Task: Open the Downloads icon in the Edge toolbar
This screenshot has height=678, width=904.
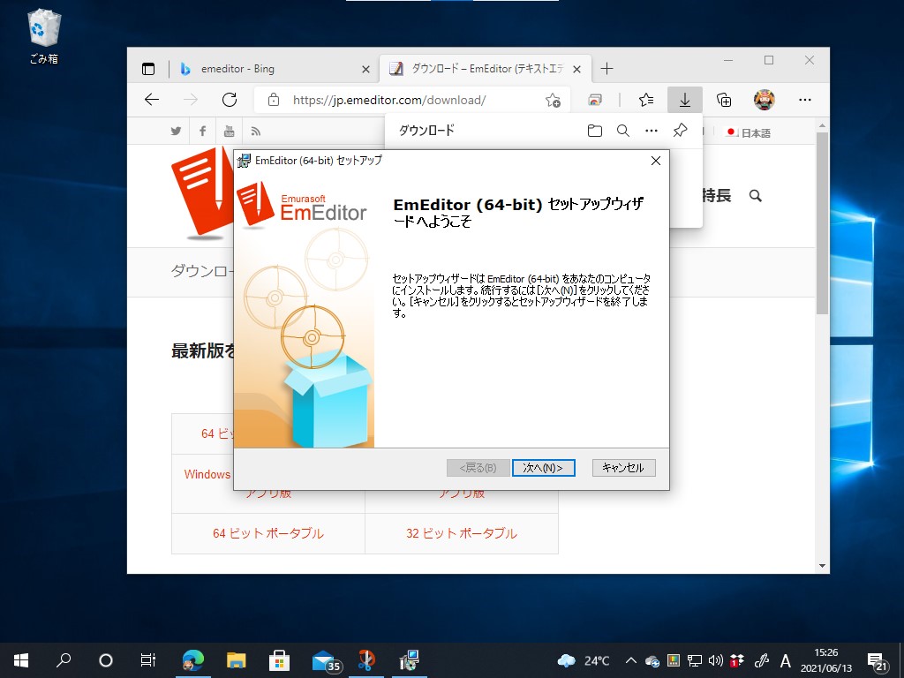Action: pos(685,100)
